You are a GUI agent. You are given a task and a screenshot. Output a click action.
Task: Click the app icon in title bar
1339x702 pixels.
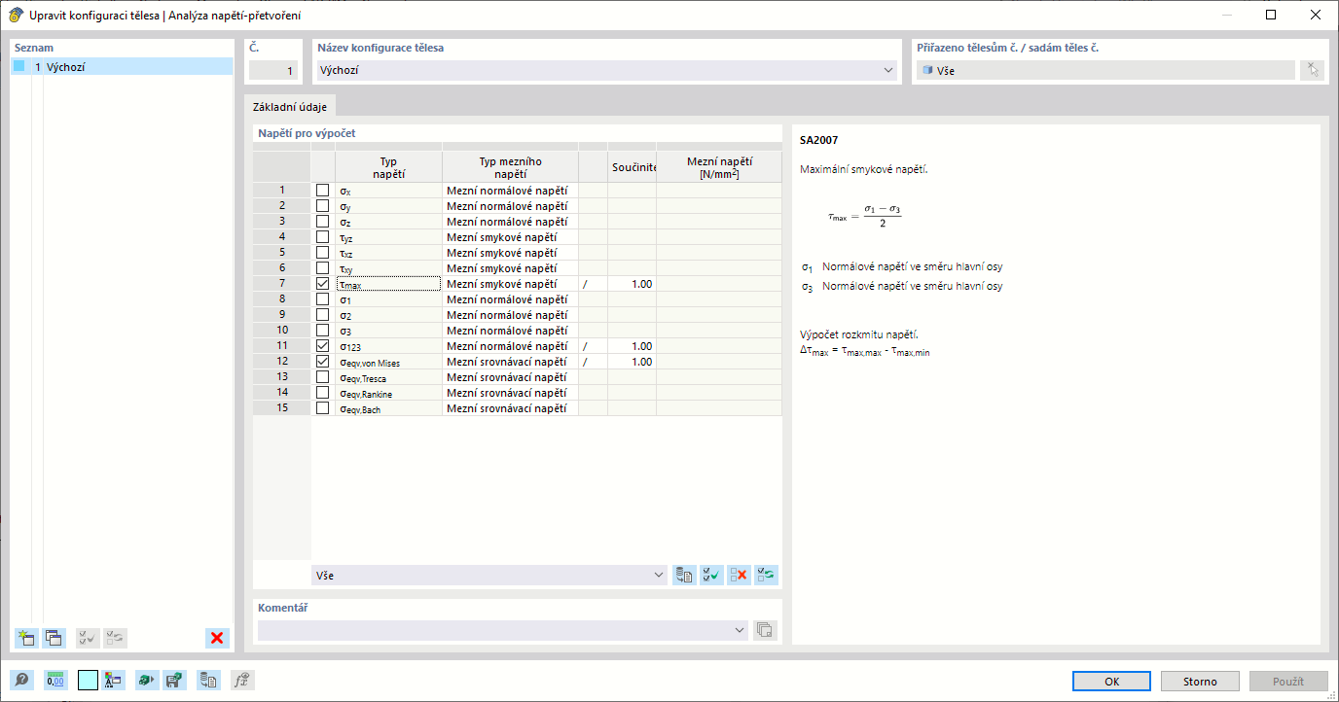(16, 15)
